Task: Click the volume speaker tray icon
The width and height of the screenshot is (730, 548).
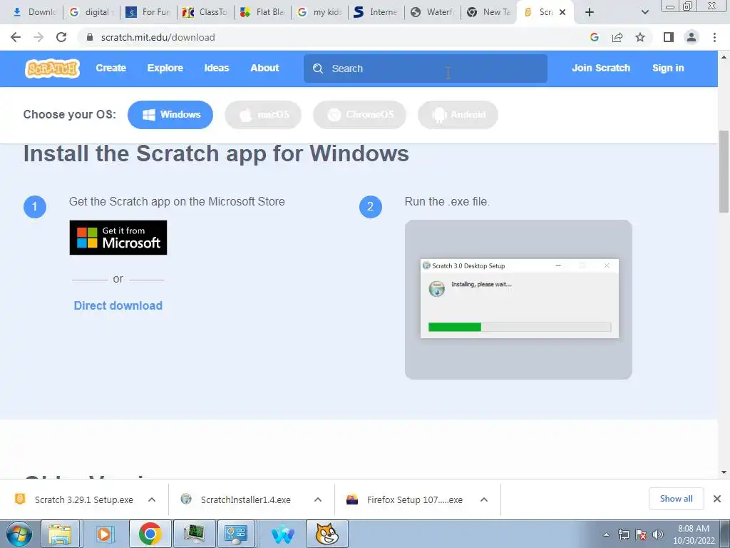Action: pos(657,534)
